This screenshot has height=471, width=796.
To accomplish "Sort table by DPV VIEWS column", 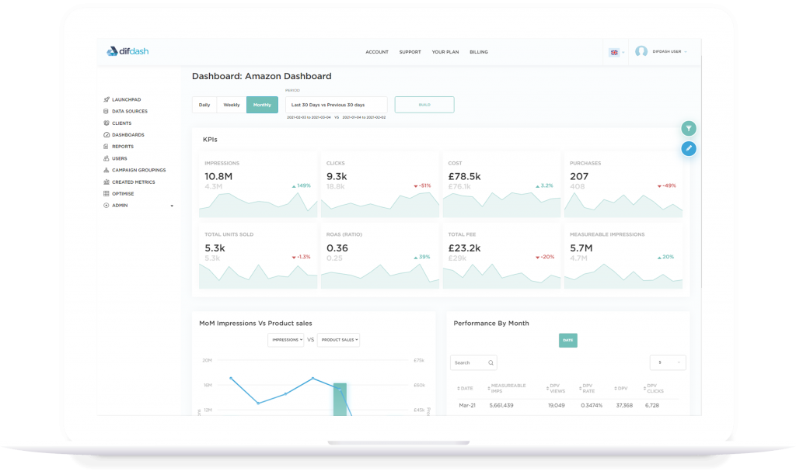I will [x=555, y=388].
